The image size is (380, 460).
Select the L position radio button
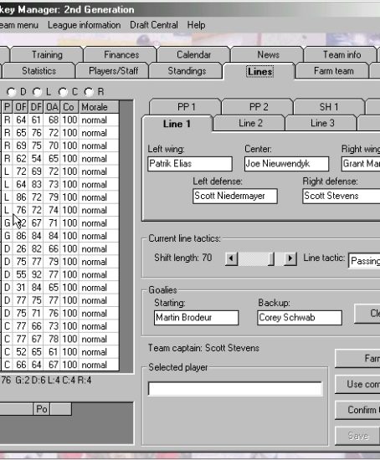[x=37, y=92]
